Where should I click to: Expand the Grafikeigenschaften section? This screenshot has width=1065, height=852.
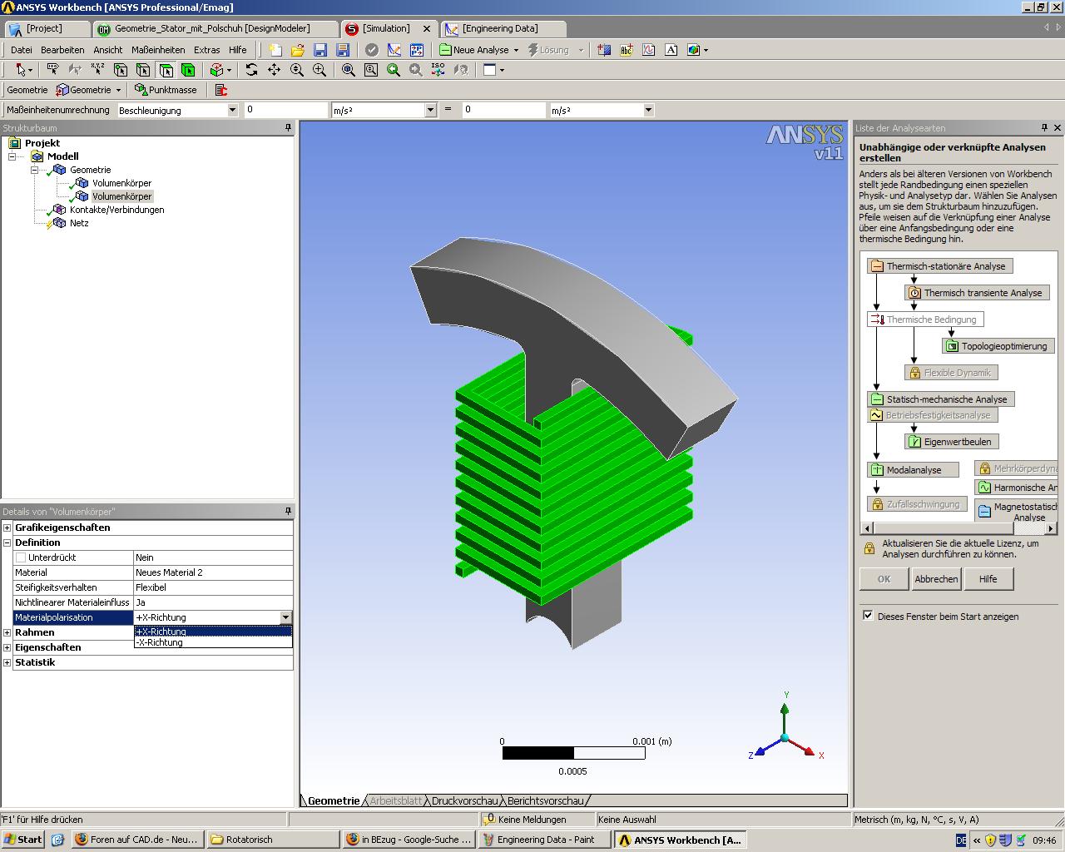click(x=7, y=528)
